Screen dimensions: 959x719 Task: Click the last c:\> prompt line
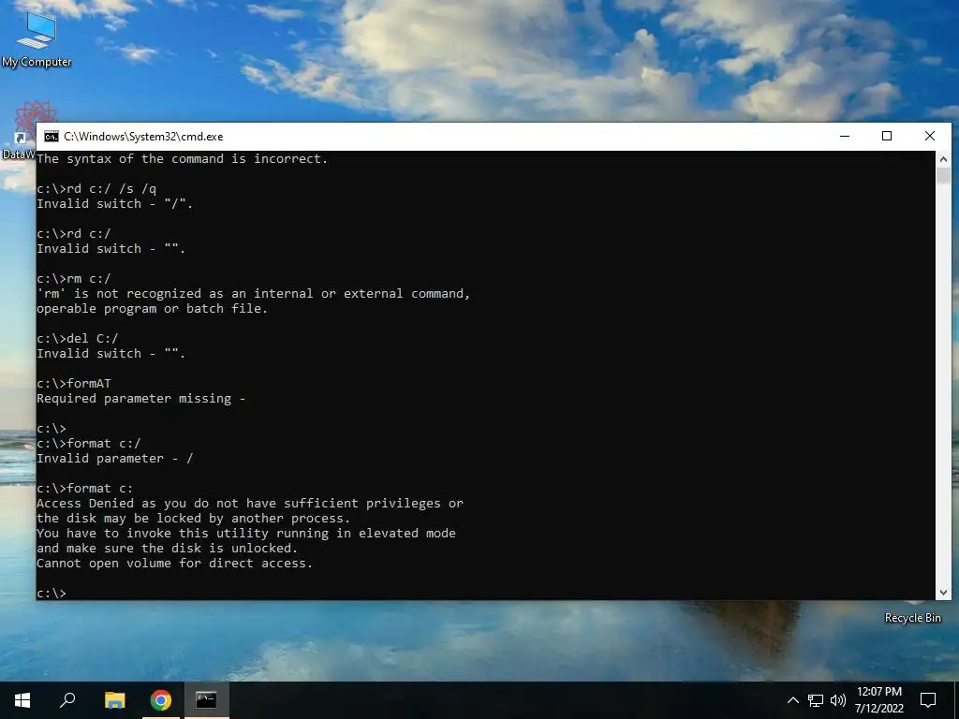(52, 593)
